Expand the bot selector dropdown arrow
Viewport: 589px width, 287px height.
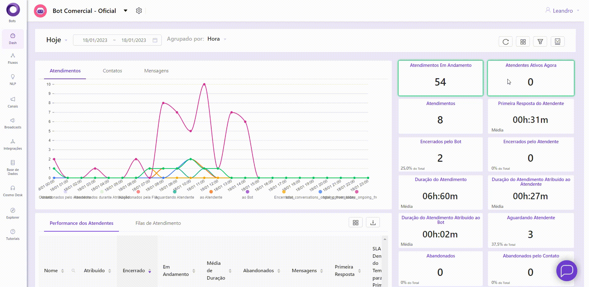(125, 11)
